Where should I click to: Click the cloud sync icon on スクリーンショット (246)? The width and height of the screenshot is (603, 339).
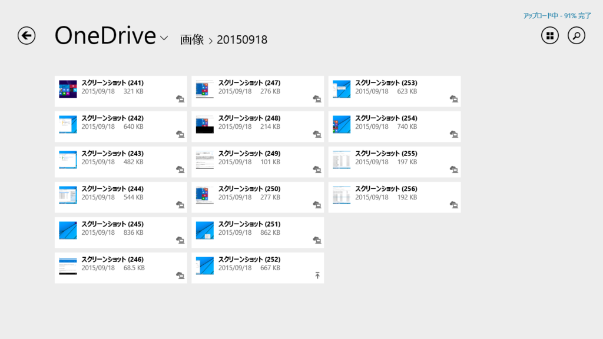coord(180,275)
